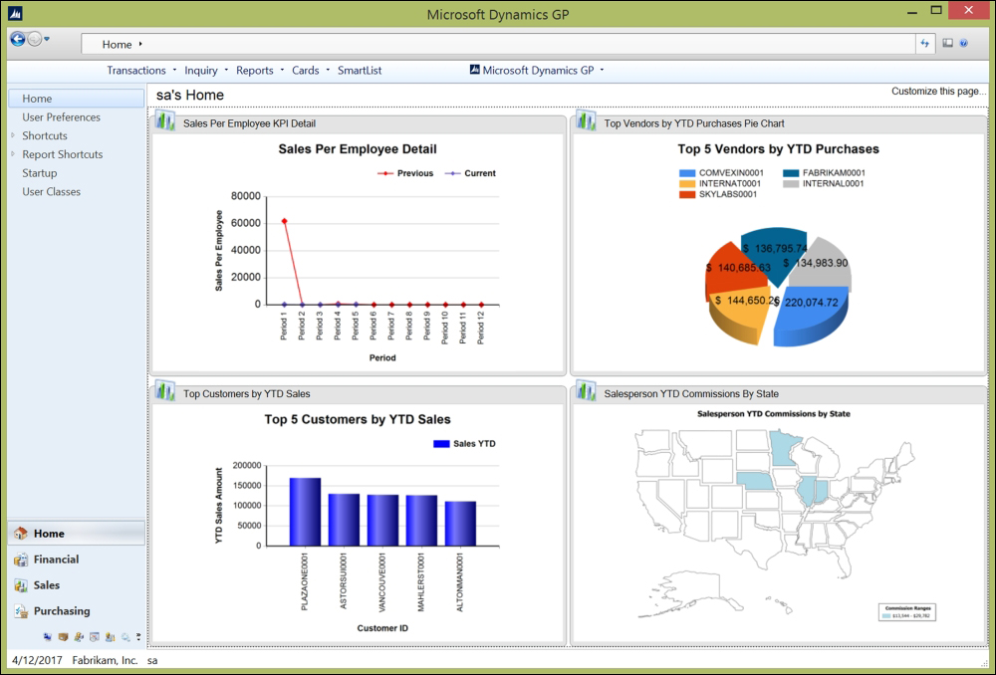Click Fabrikam, Inc. in the status bar

click(105, 660)
